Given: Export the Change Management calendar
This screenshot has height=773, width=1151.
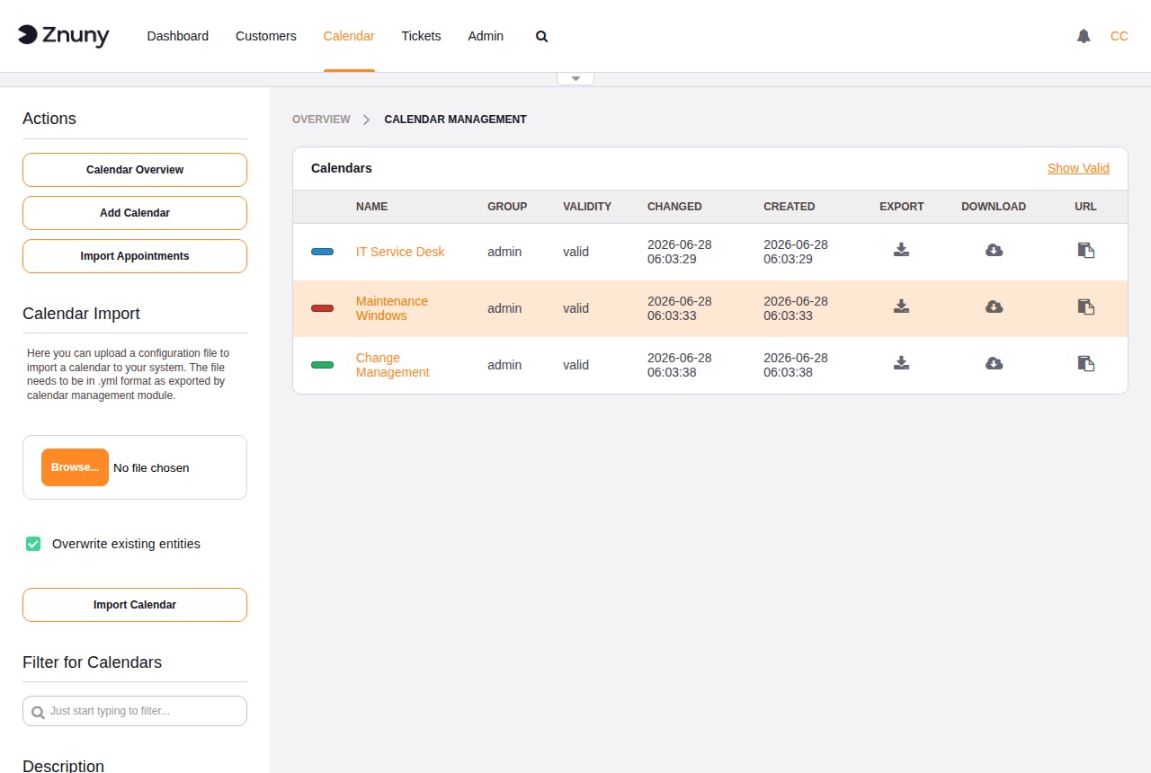Looking at the screenshot, I should [x=902, y=363].
